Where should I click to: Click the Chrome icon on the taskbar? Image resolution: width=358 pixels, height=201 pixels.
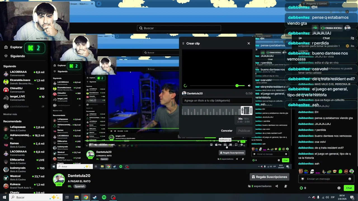[86, 197]
